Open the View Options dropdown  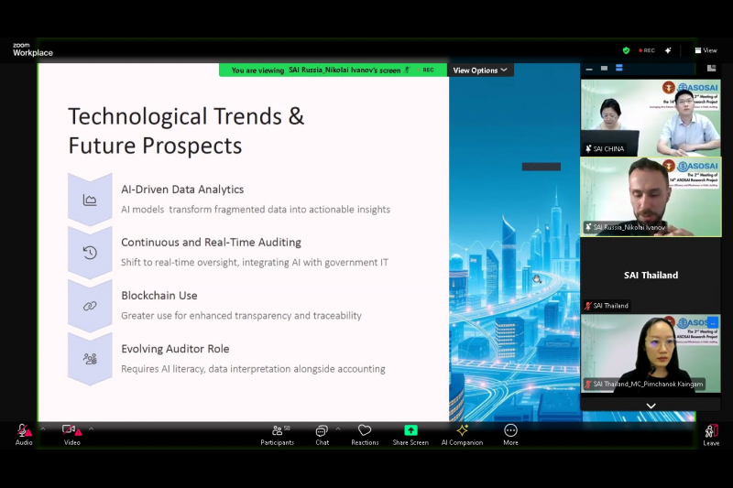click(480, 70)
